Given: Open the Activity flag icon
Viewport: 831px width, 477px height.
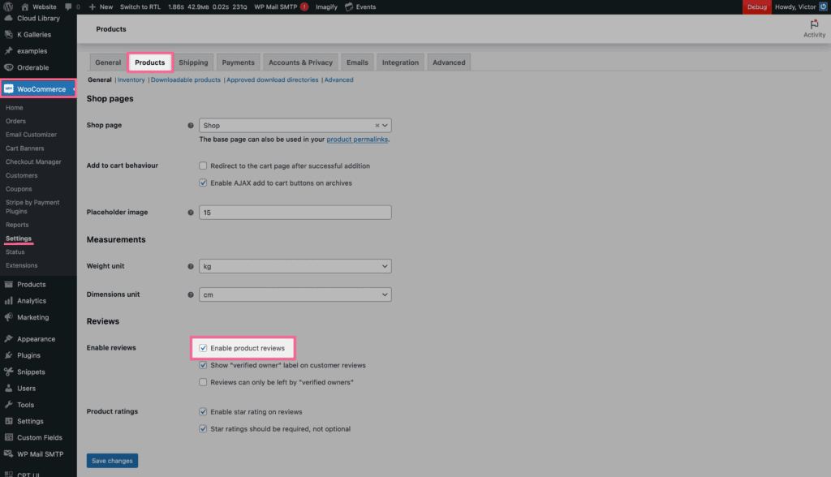Looking at the screenshot, I should (x=814, y=24).
